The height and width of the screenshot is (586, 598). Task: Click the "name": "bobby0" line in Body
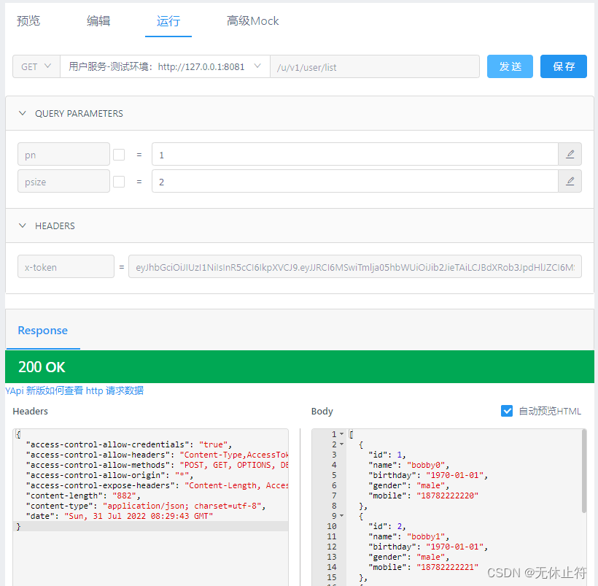coord(409,465)
